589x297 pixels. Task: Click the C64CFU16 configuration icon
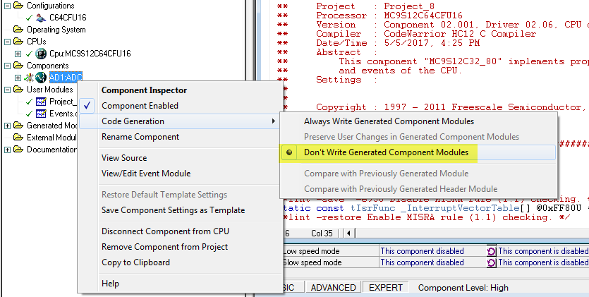point(41,17)
